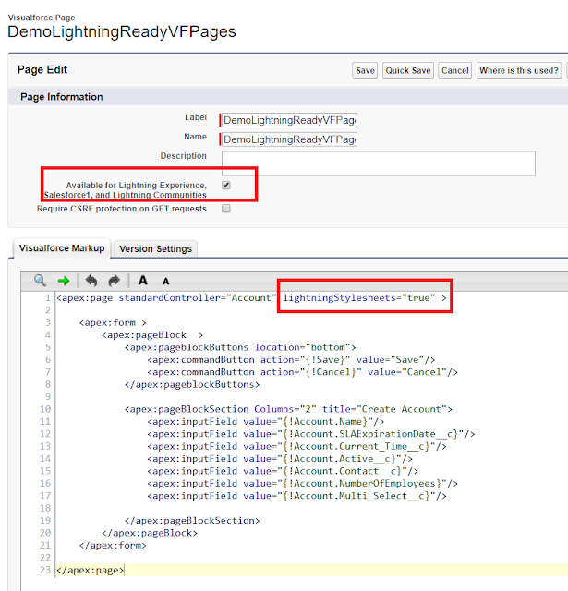Click the Page Information section header
The width and height of the screenshot is (568, 591).
62,97
